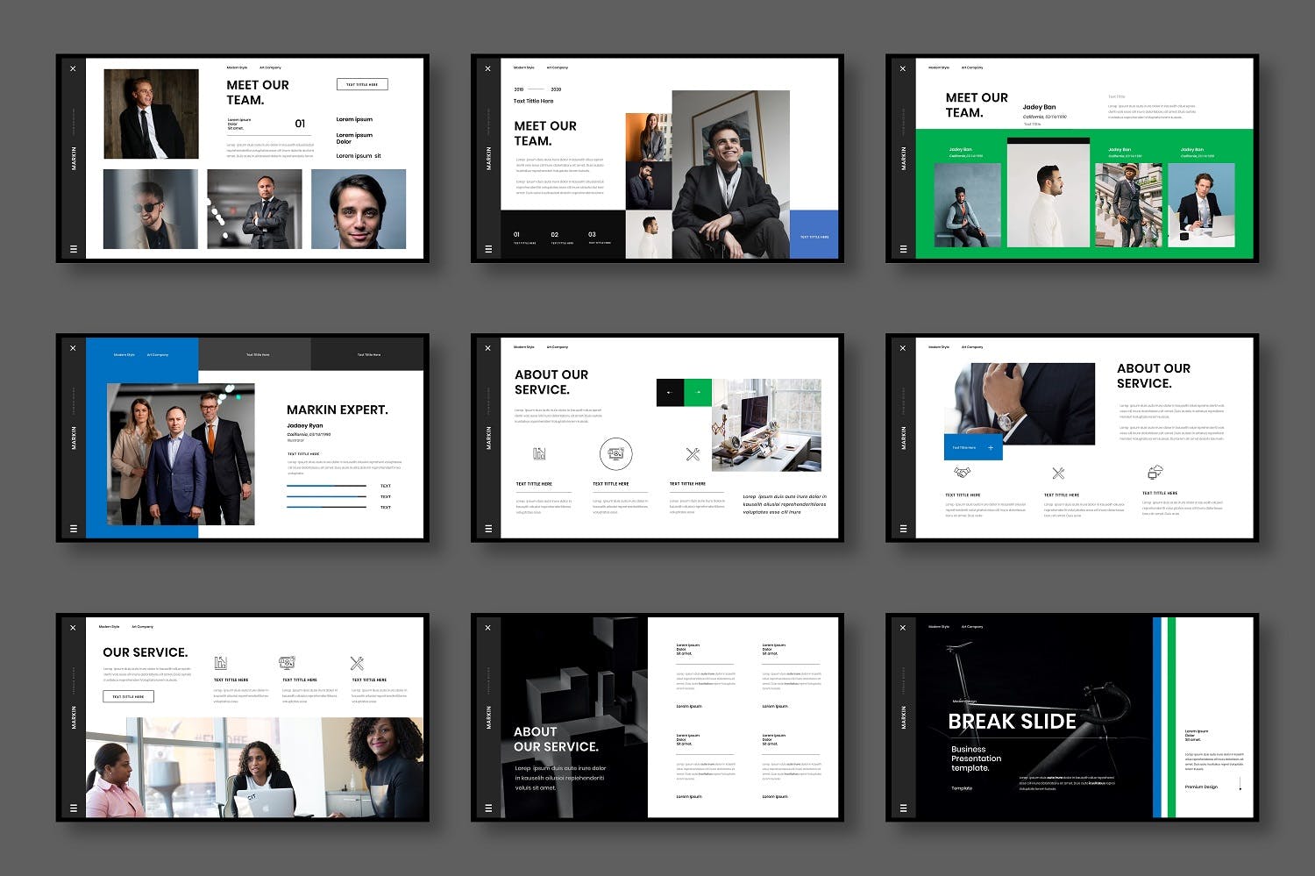Click X icon on the 2019–2020 Meet Our Team slide
Screen dimensions: 1315x876
487,68
